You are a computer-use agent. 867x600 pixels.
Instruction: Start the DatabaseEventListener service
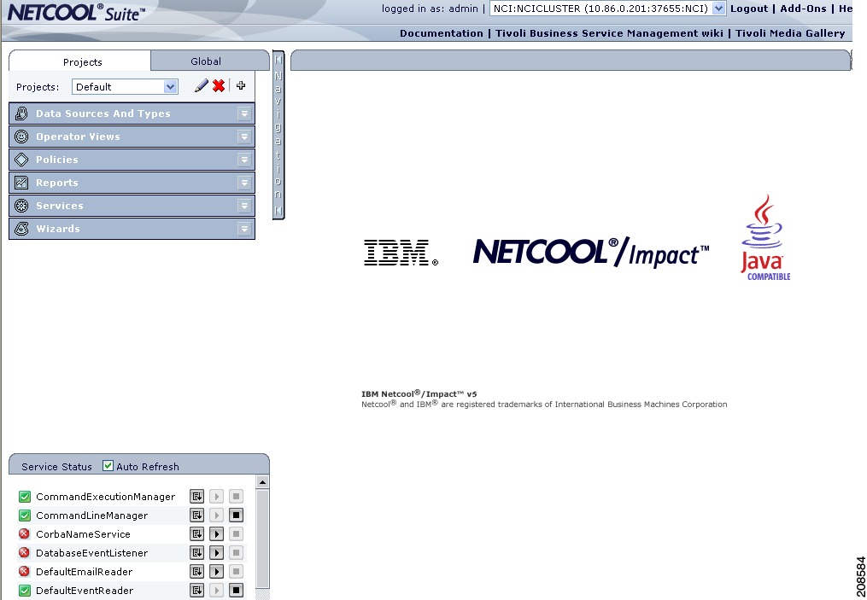click(x=216, y=553)
